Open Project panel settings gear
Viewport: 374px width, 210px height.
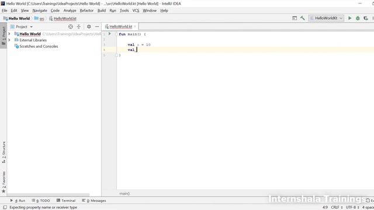coord(89,27)
